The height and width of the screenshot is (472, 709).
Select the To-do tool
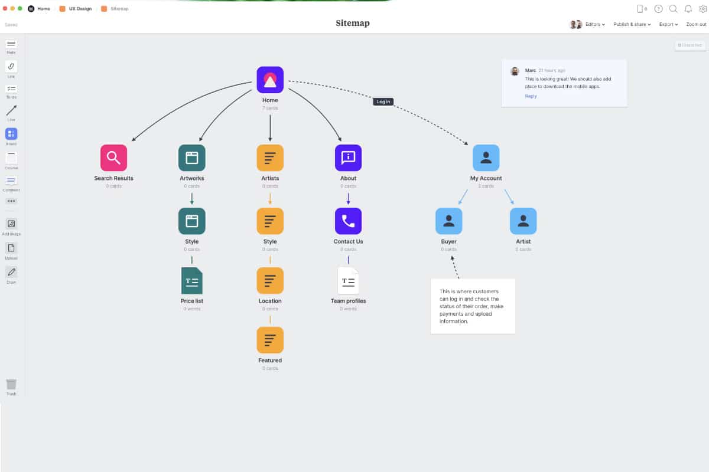11,90
